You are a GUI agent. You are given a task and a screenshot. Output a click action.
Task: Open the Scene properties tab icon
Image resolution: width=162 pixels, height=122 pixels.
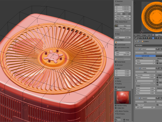click(144, 38)
